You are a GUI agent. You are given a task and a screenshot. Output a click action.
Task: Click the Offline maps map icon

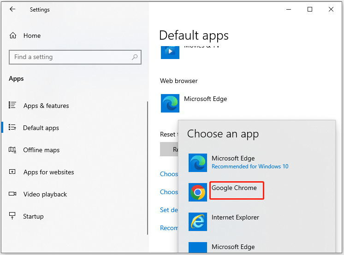pyautogui.click(x=12, y=150)
